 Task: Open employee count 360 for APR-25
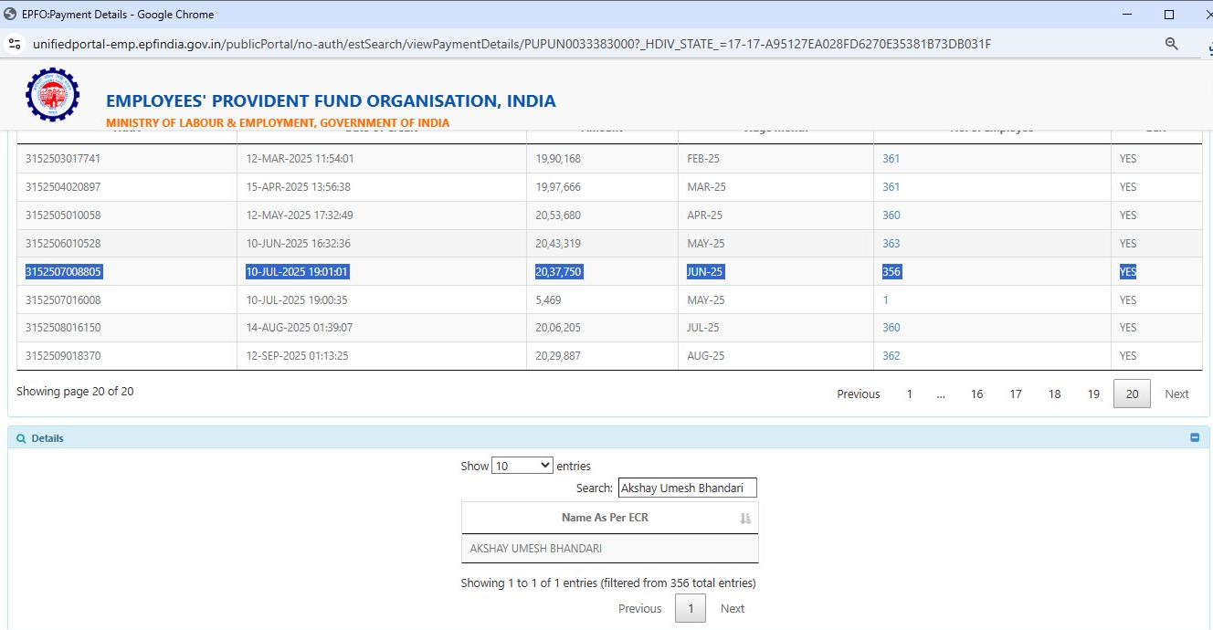point(891,215)
